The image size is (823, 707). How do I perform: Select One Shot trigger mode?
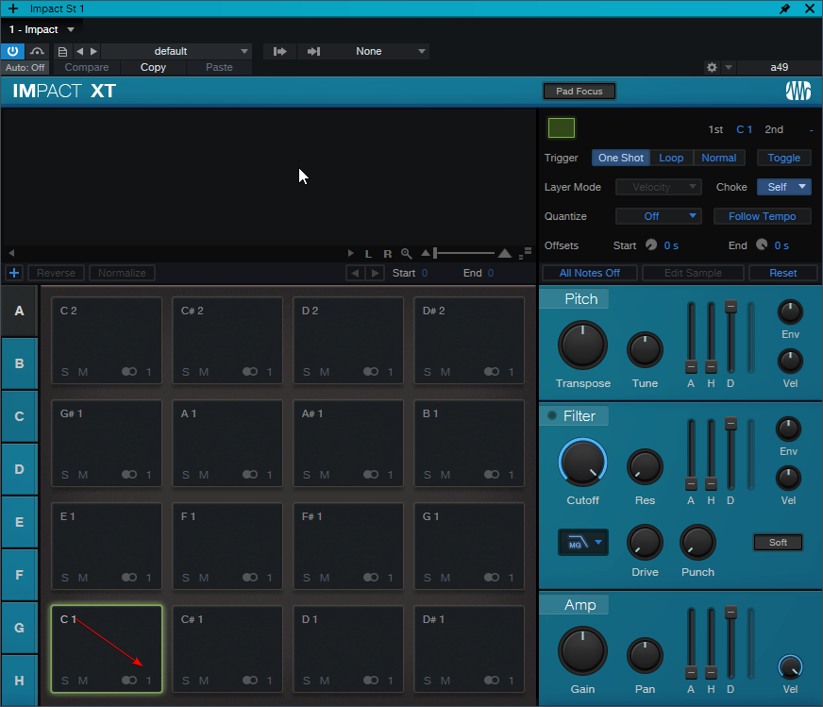[621, 158]
